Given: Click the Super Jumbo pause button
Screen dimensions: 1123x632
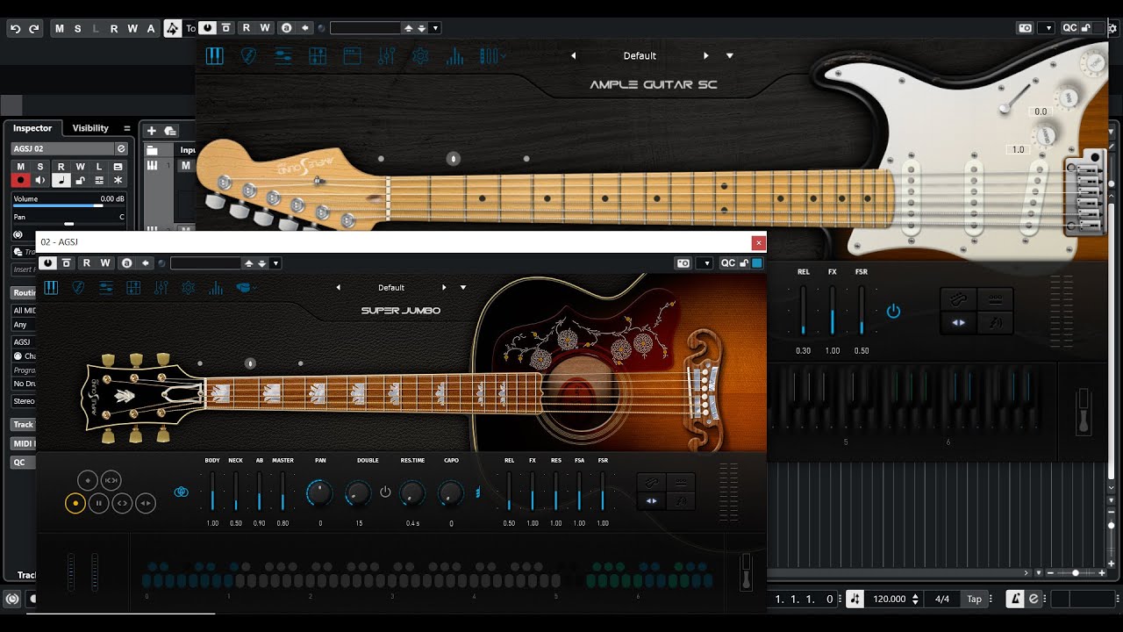Looking at the screenshot, I should [98, 503].
